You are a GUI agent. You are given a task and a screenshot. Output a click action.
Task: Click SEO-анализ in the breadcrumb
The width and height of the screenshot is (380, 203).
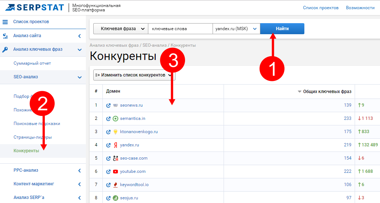(x=155, y=45)
